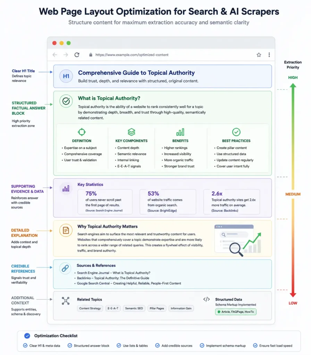Click the SUPPORTING EVIDENCE & DATA label
The width and height of the screenshot is (311, 355).
tap(27, 189)
